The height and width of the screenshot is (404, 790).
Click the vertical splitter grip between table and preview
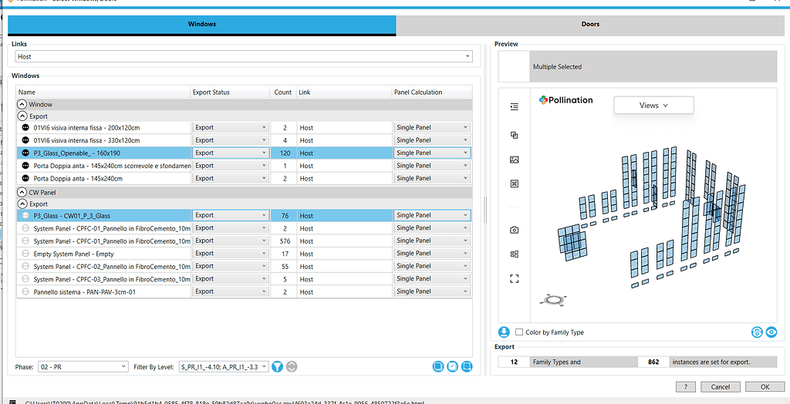click(x=486, y=210)
